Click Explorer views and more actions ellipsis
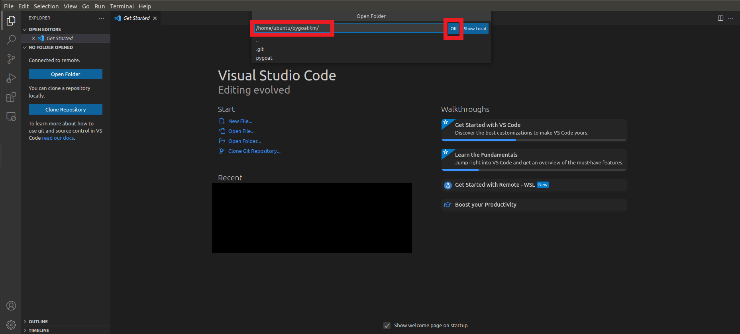The image size is (740, 334). click(101, 18)
